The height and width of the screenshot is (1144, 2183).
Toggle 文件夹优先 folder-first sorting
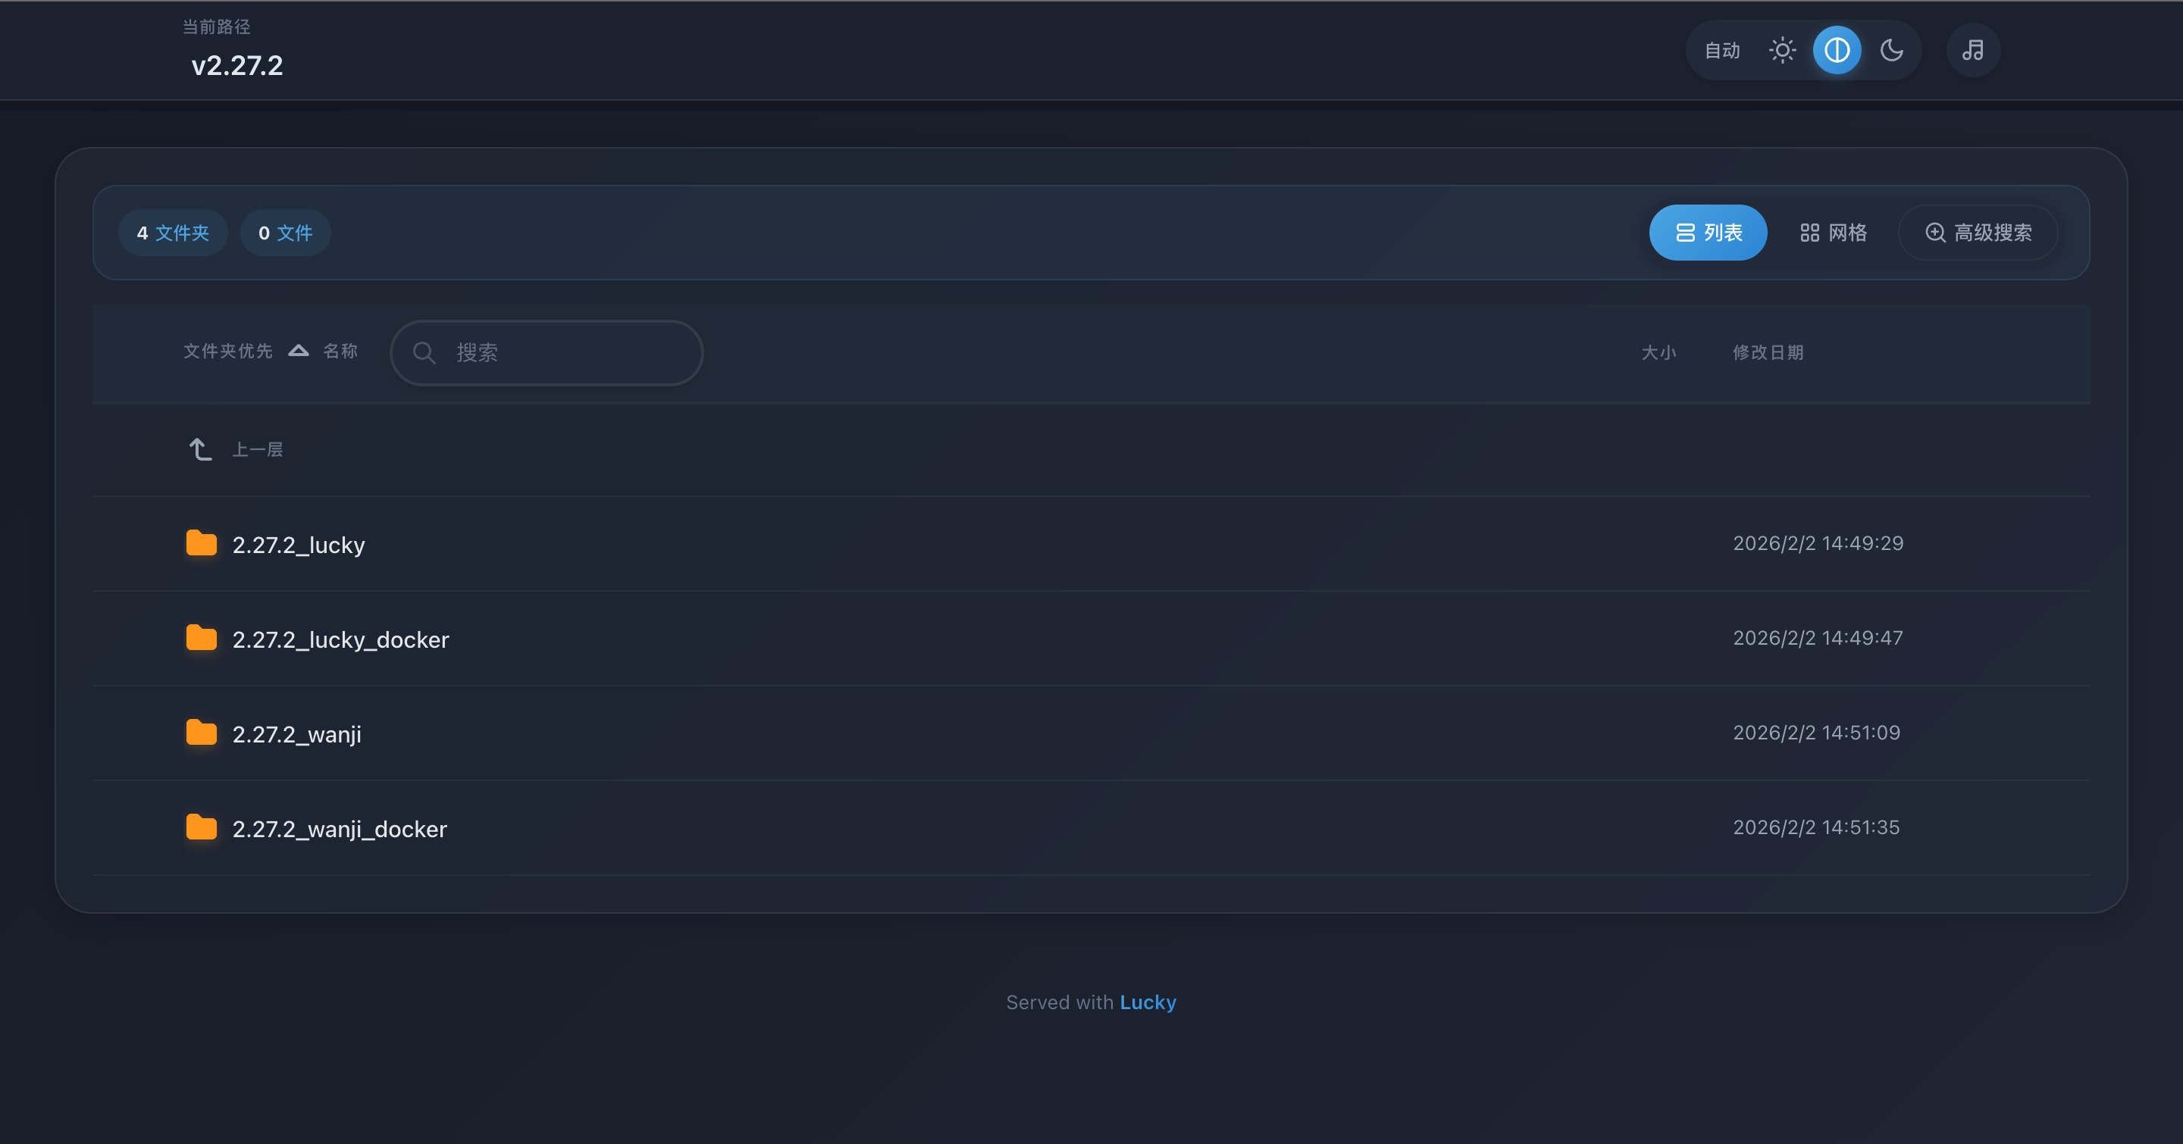coord(228,351)
